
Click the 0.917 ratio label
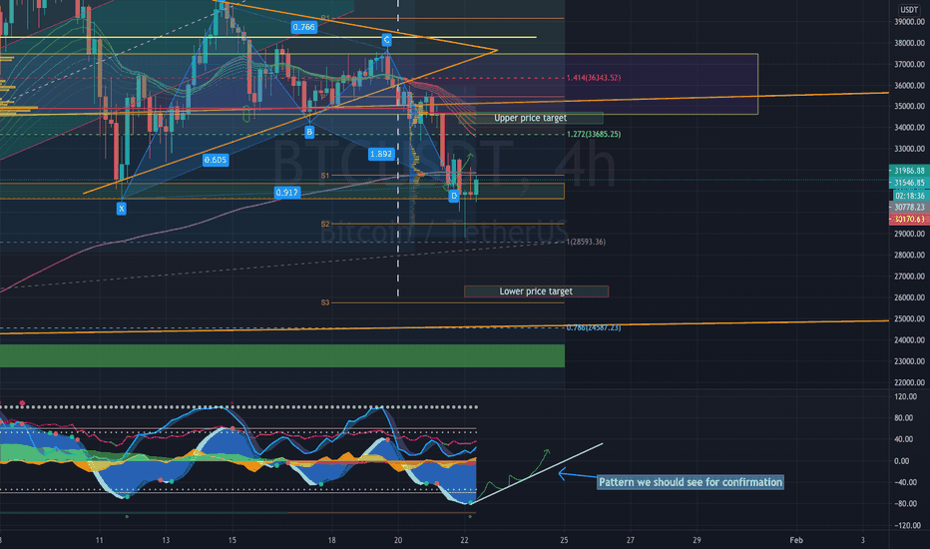coord(287,193)
